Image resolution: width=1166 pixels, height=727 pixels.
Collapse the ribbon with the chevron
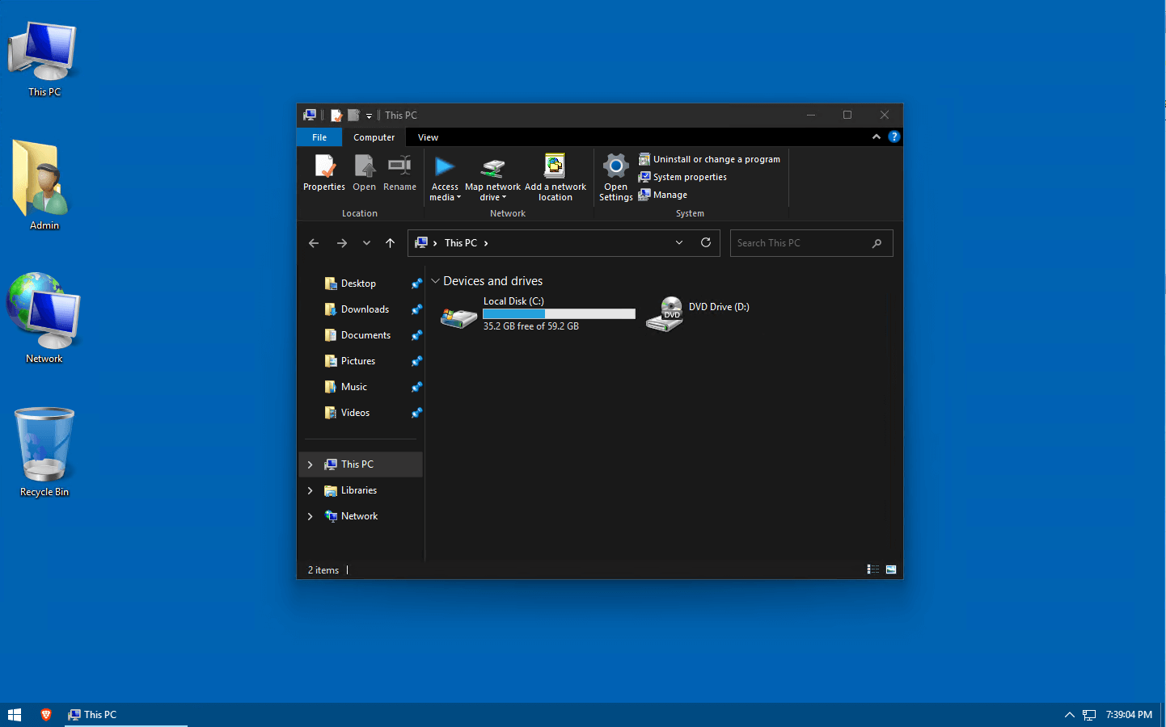(876, 137)
